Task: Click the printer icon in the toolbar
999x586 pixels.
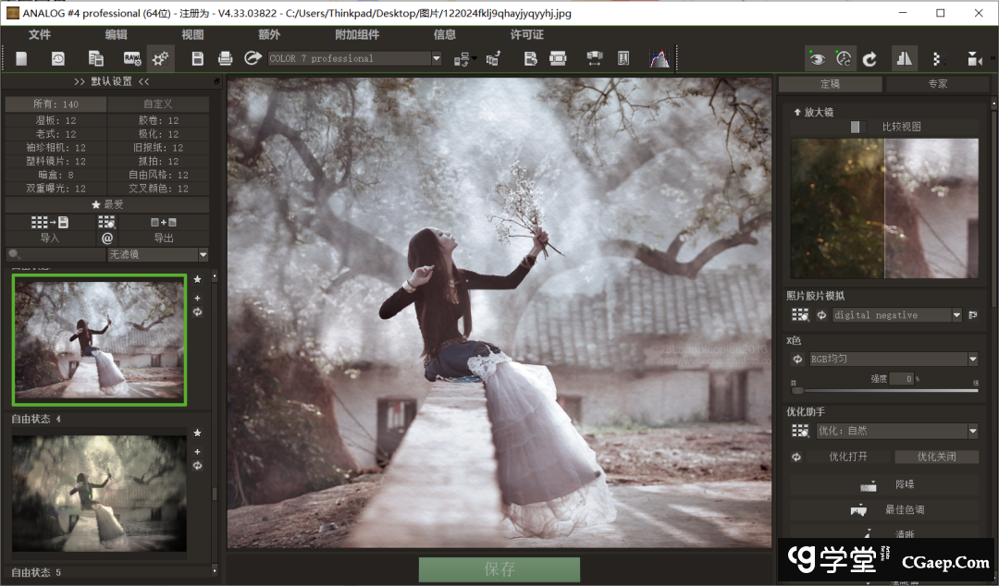Action: [225, 58]
